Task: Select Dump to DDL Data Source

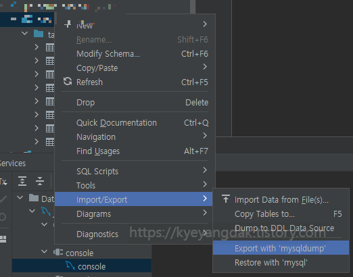Action: 281,228
